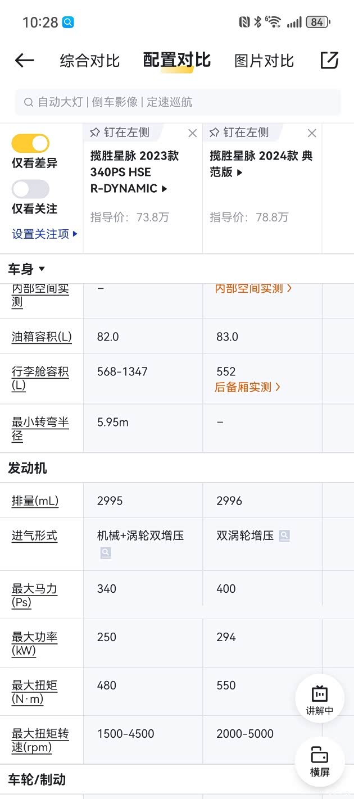Tap the configuration search field

[178, 102]
